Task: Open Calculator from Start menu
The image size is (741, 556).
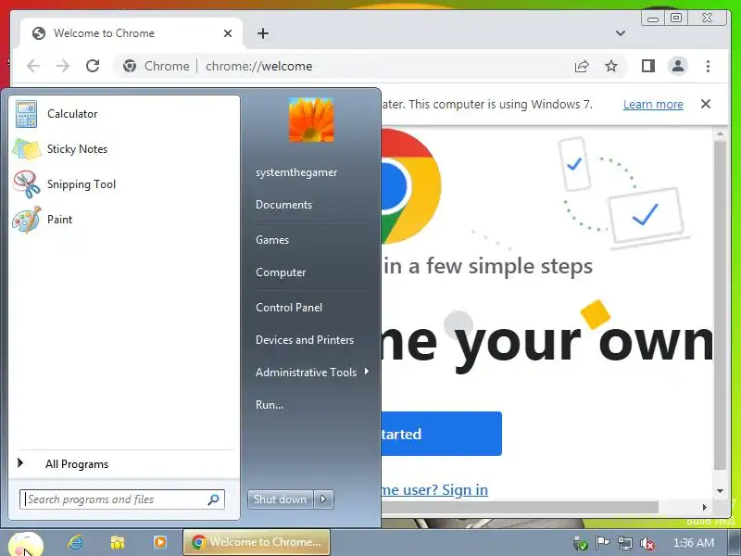Action: pos(124,114)
